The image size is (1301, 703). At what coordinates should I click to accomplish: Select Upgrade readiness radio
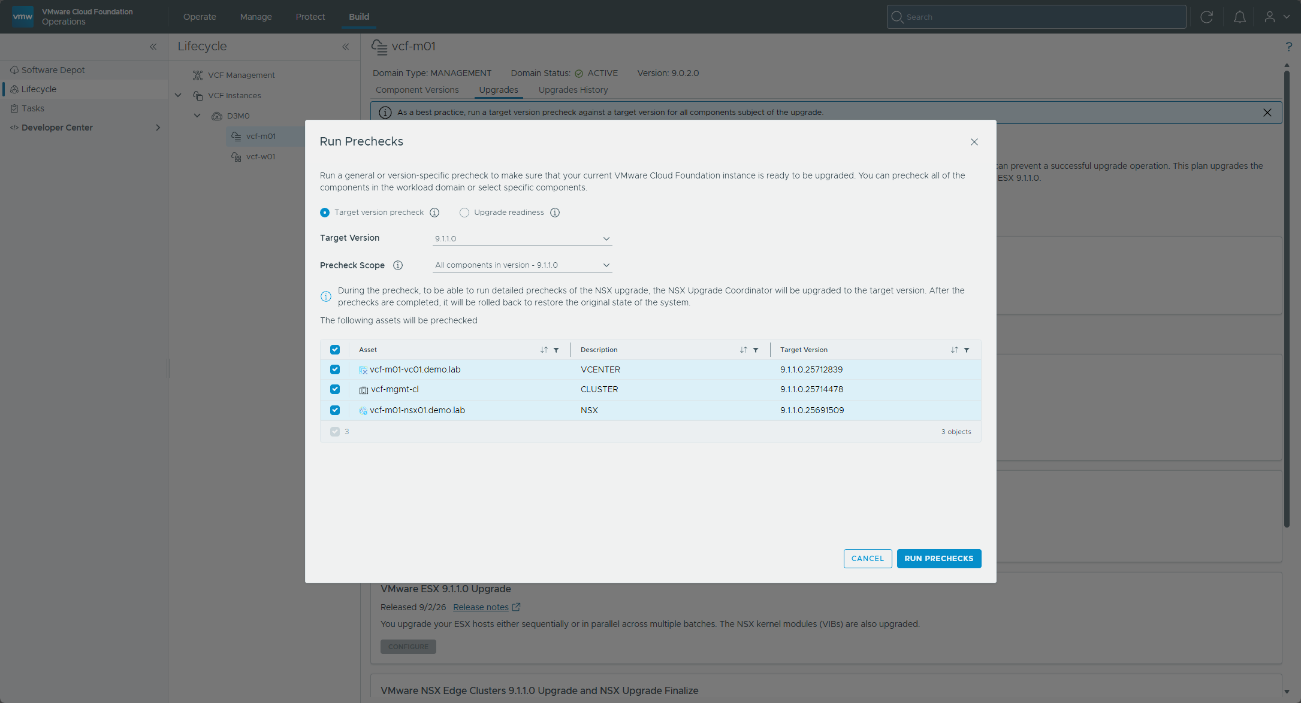pos(464,213)
